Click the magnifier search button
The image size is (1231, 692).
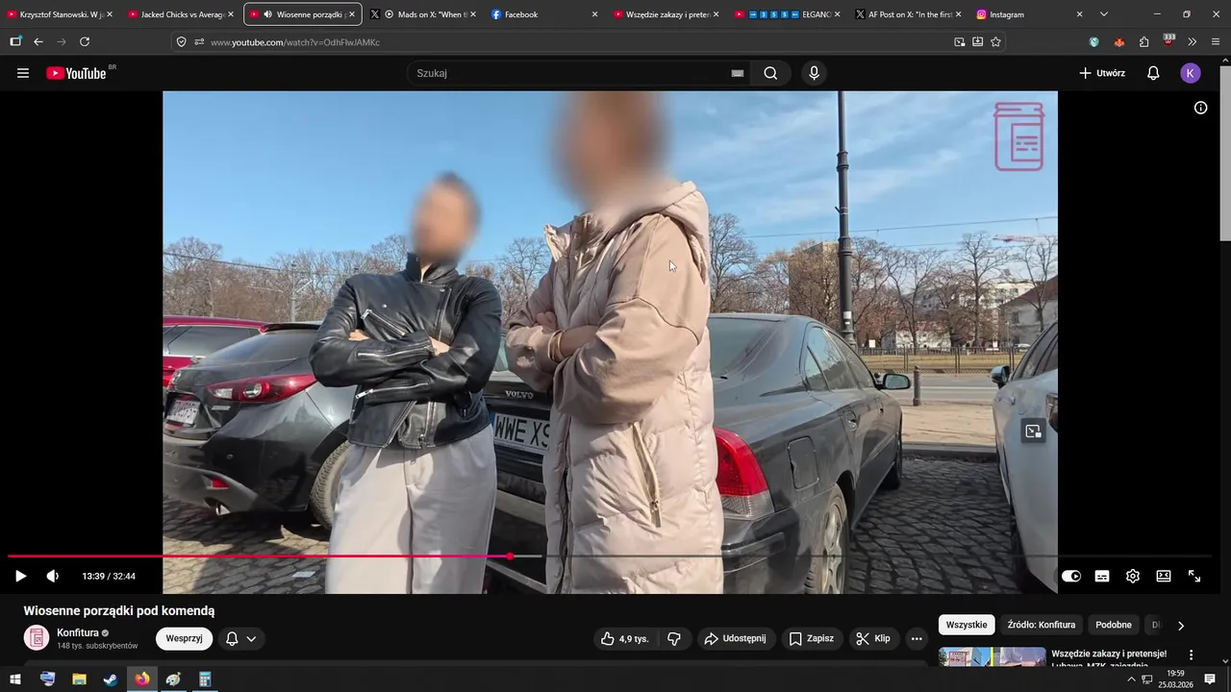[x=770, y=73]
